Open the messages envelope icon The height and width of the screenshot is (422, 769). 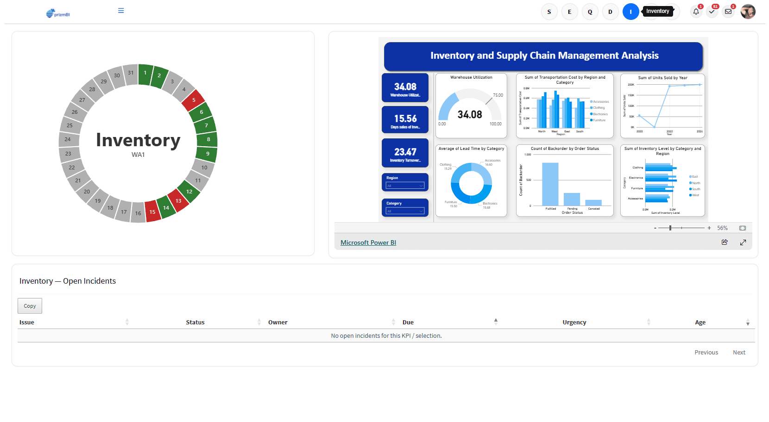728,12
